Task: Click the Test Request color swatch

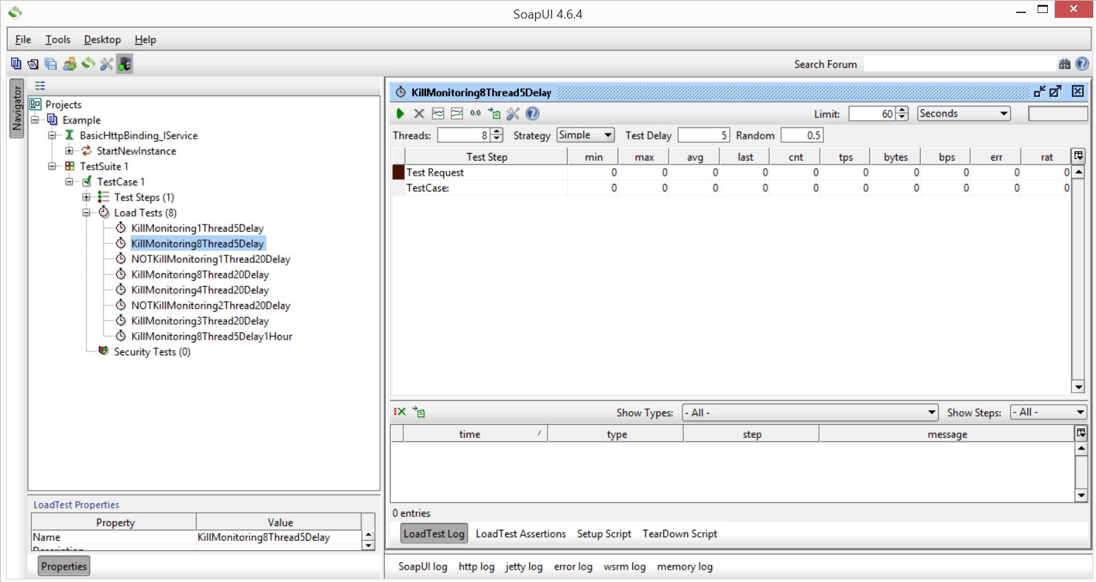Action: click(398, 172)
